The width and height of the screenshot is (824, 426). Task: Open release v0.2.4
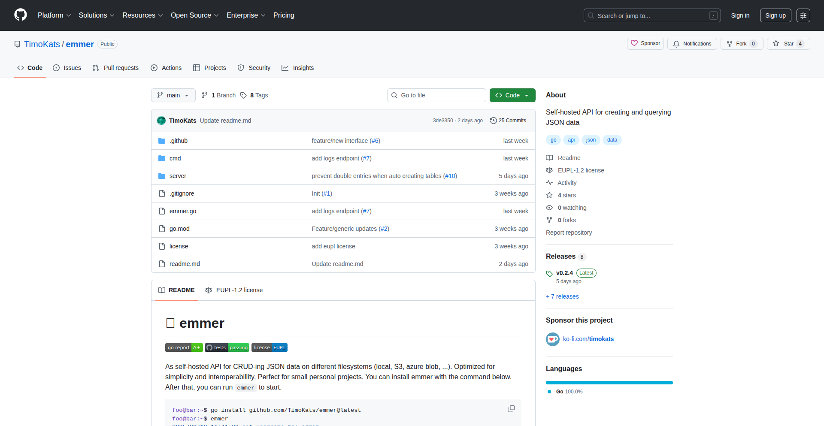point(564,273)
